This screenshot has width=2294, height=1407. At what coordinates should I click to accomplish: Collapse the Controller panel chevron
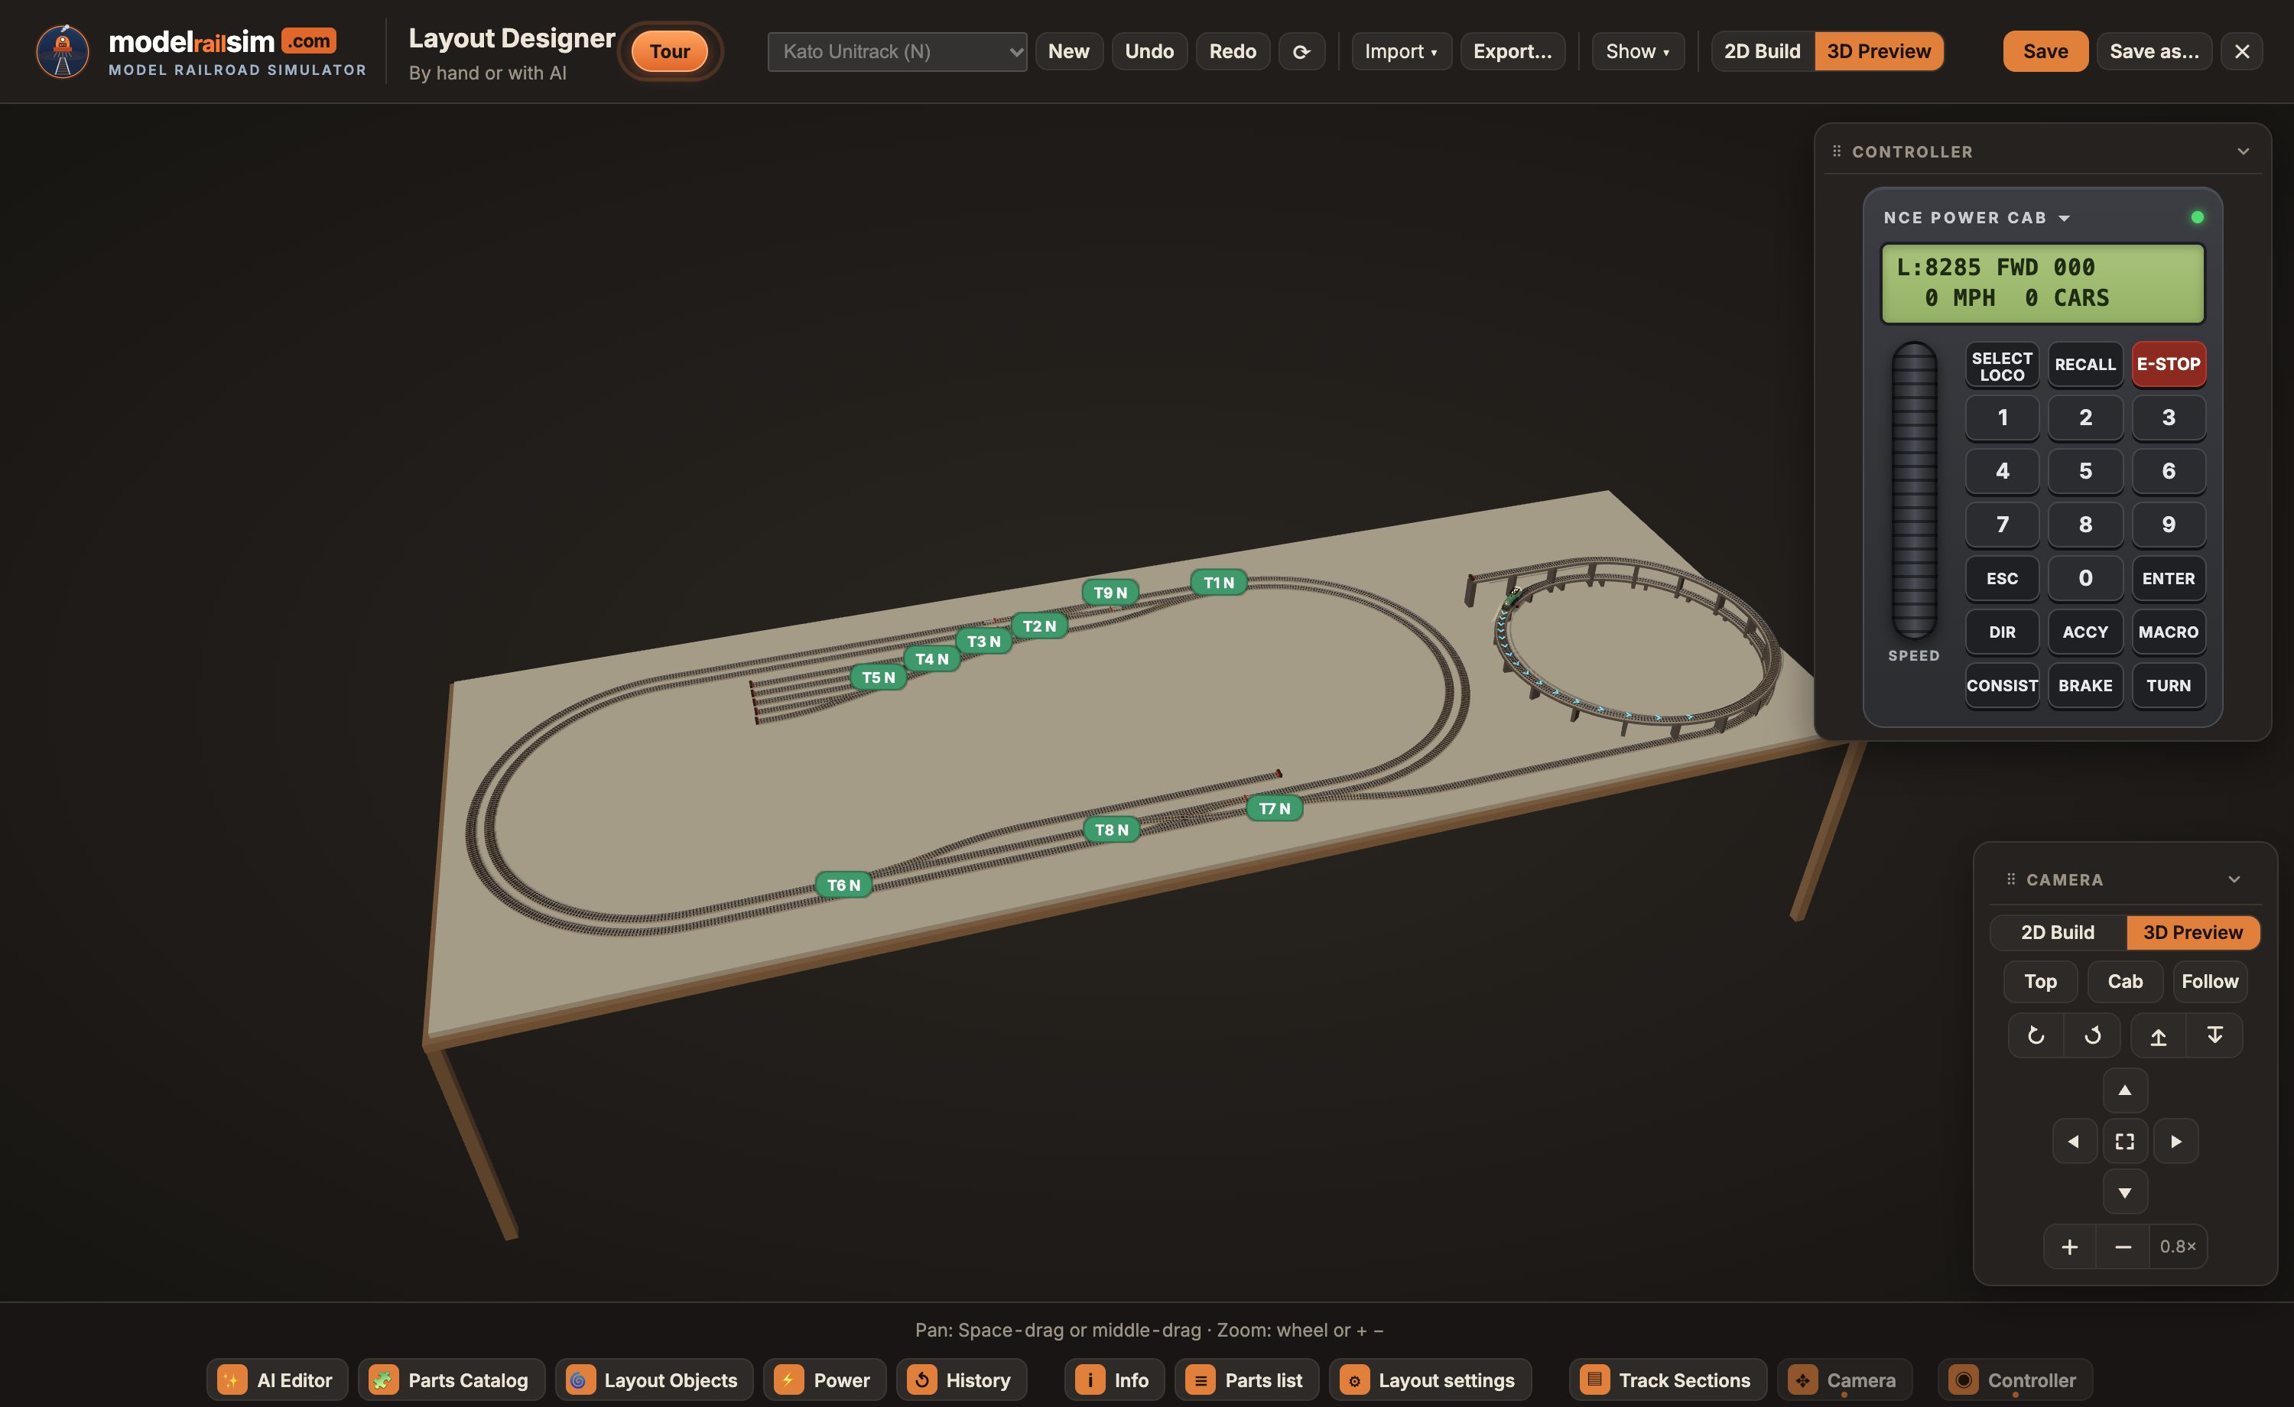tap(2244, 151)
